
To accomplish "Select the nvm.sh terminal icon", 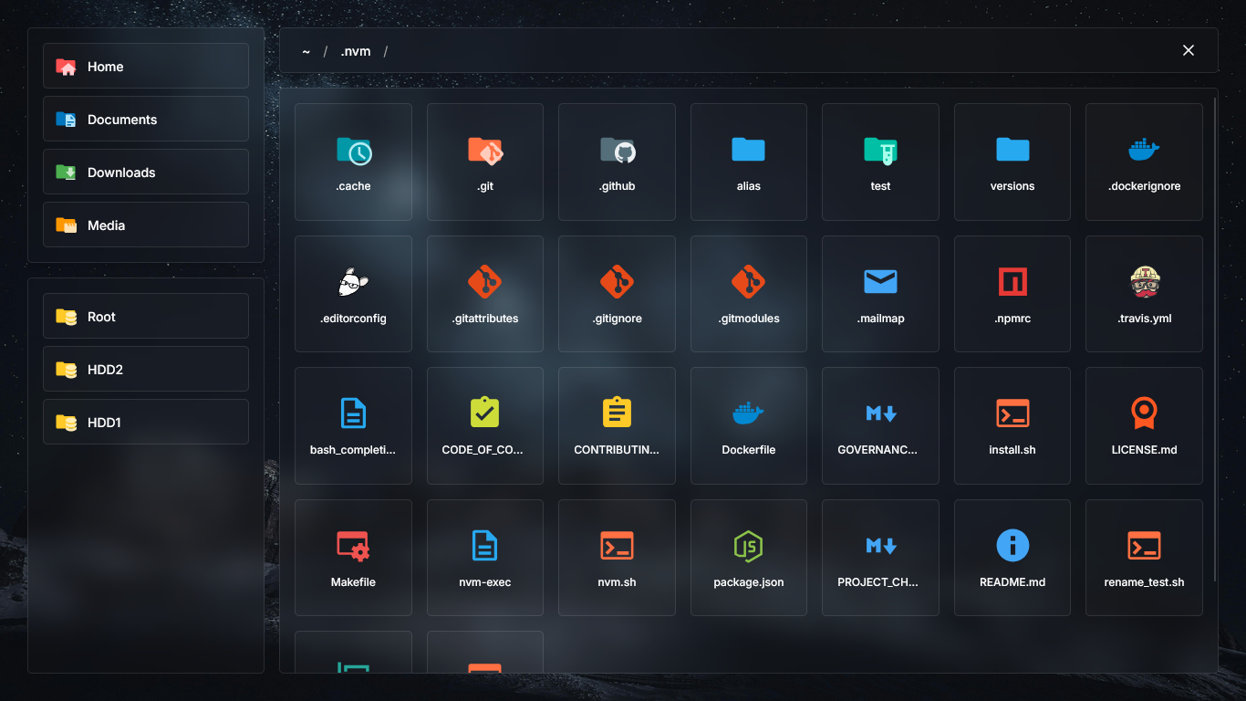I will pyautogui.click(x=617, y=546).
